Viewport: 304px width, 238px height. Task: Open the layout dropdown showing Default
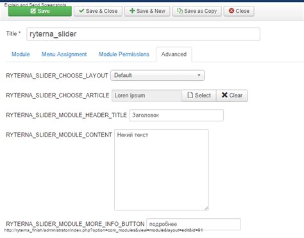click(158, 75)
